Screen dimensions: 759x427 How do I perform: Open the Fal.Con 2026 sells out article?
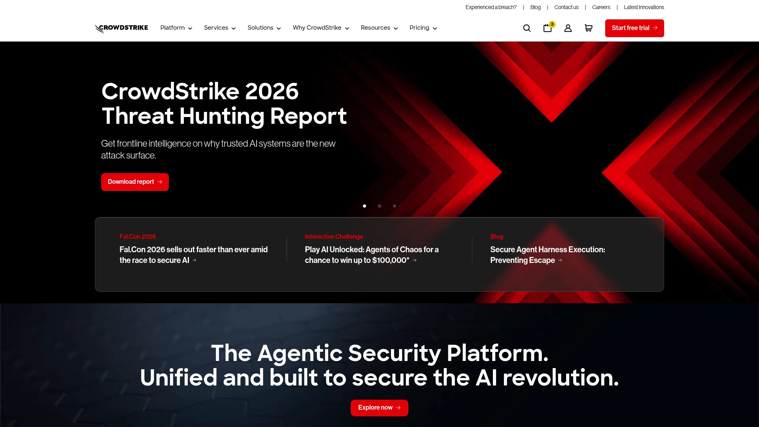point(194,255)
